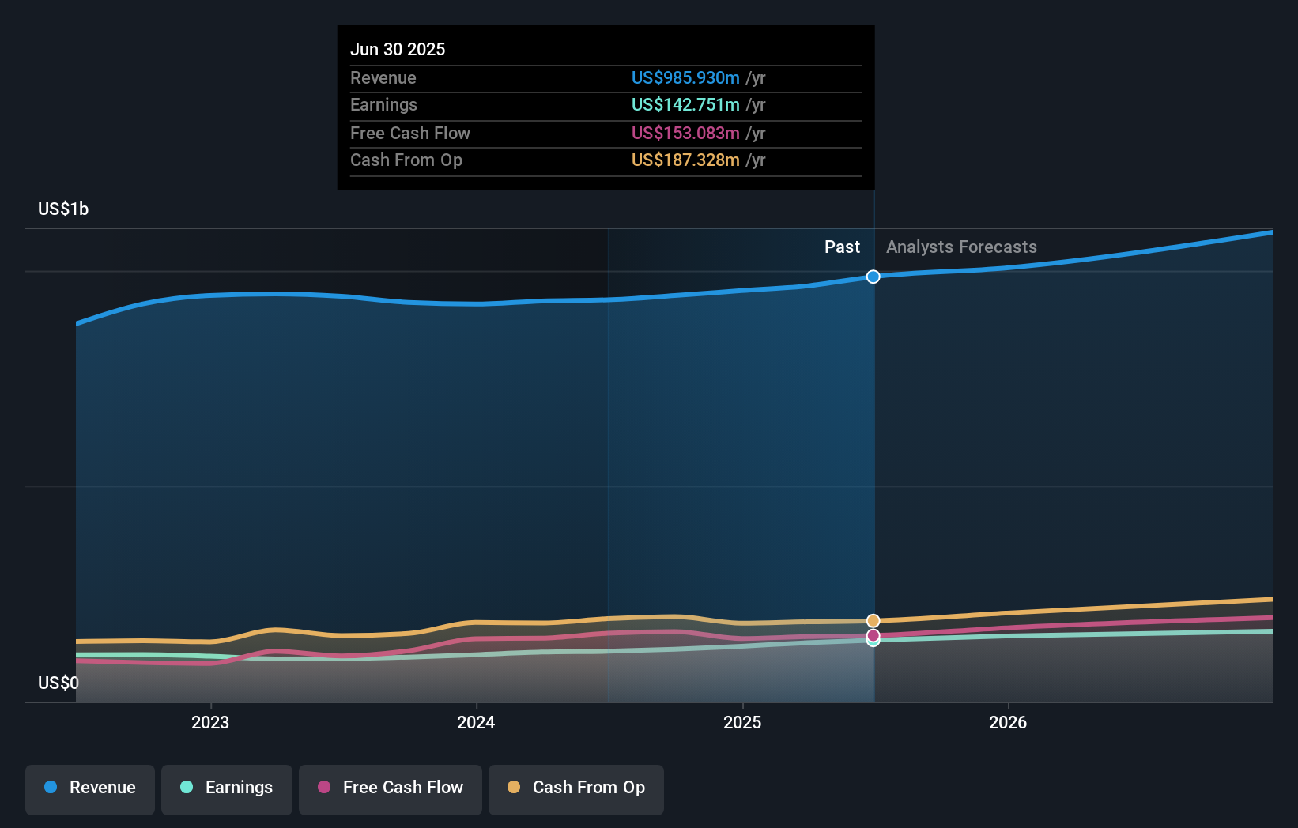Click the Free Cash Flow label in tooltip
The height and width of the screenshot is (828, 1298).
click(410, 133)
